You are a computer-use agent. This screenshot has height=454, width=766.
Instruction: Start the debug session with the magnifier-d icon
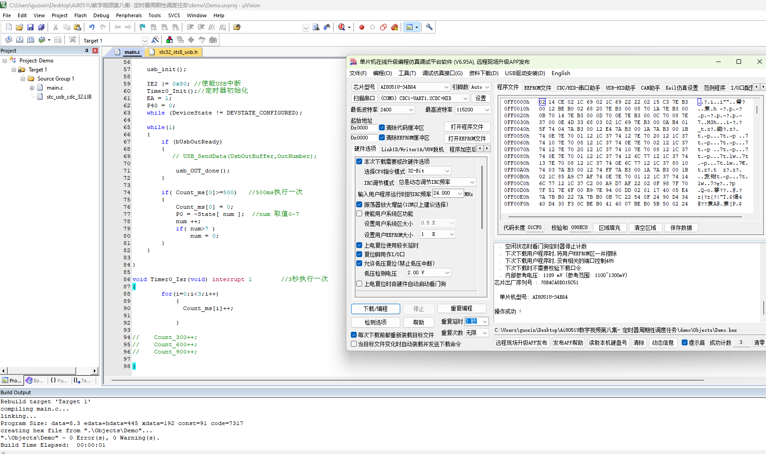(342, 27)
